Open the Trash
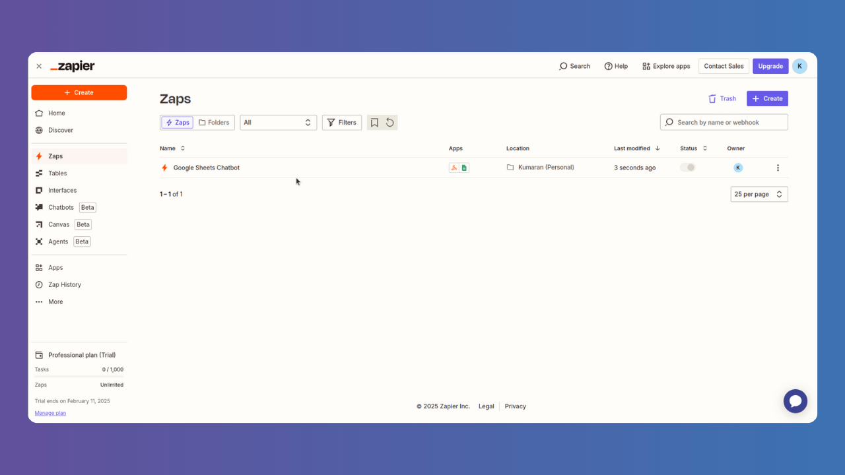This screenshot has width=845, height=475. (x=722, y=98)
